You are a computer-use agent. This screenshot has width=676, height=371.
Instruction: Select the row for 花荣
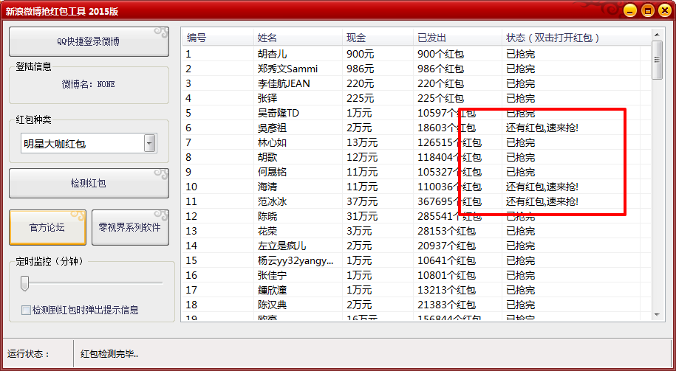click(417, 231)
